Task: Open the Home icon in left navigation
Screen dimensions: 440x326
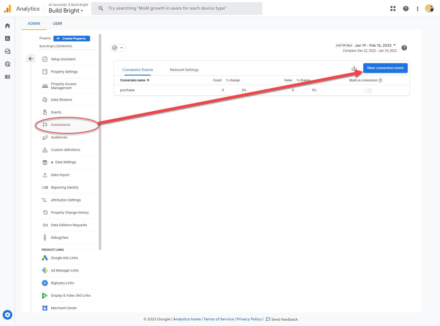Action: click(x=7, y=26)
